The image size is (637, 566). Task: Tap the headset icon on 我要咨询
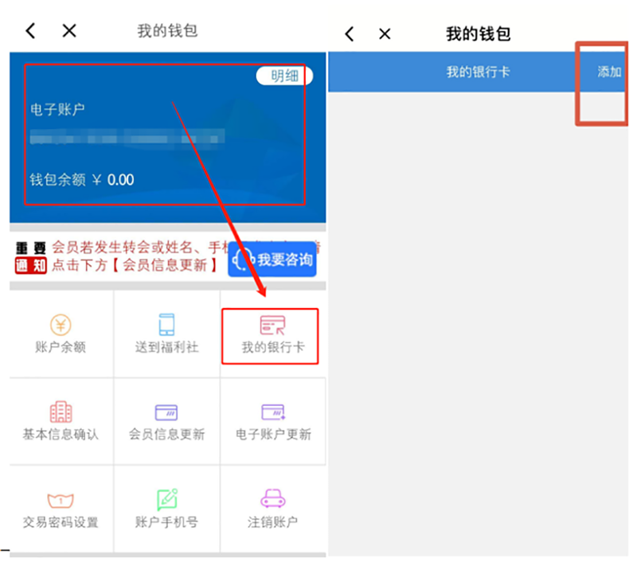point(244,257)
